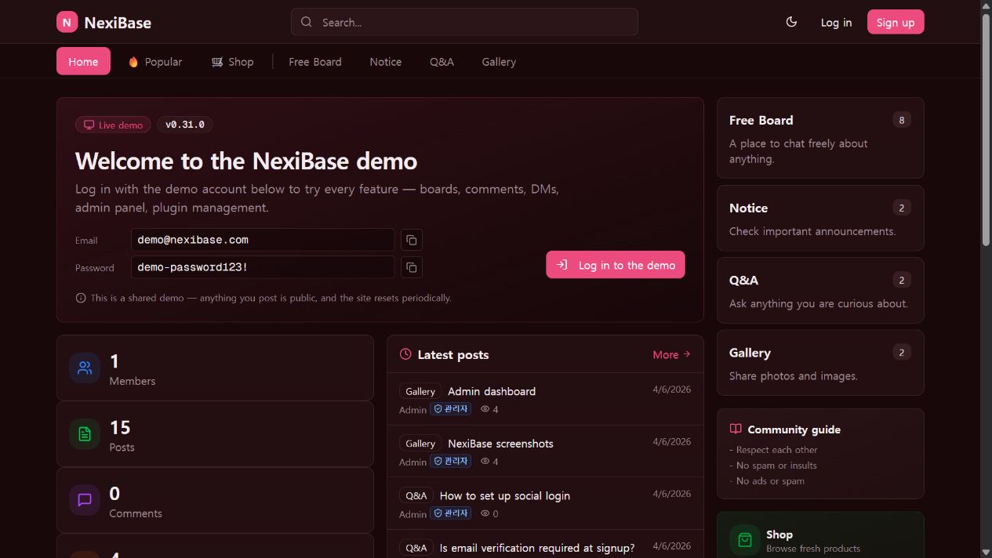Open Is email verification required post
Screen dimensions: 992x558
tap(537, 548)
